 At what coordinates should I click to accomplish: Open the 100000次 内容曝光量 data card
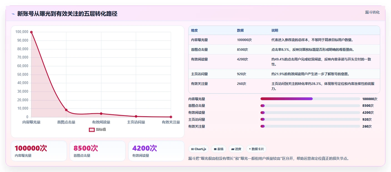pyautogui.click(x=39, y=151)
